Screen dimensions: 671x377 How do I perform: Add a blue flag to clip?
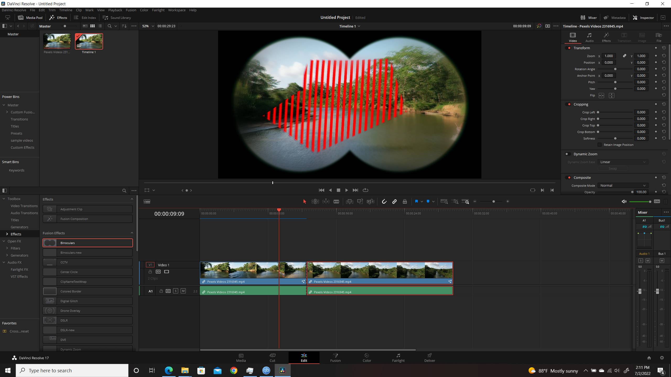coord(416,201)
